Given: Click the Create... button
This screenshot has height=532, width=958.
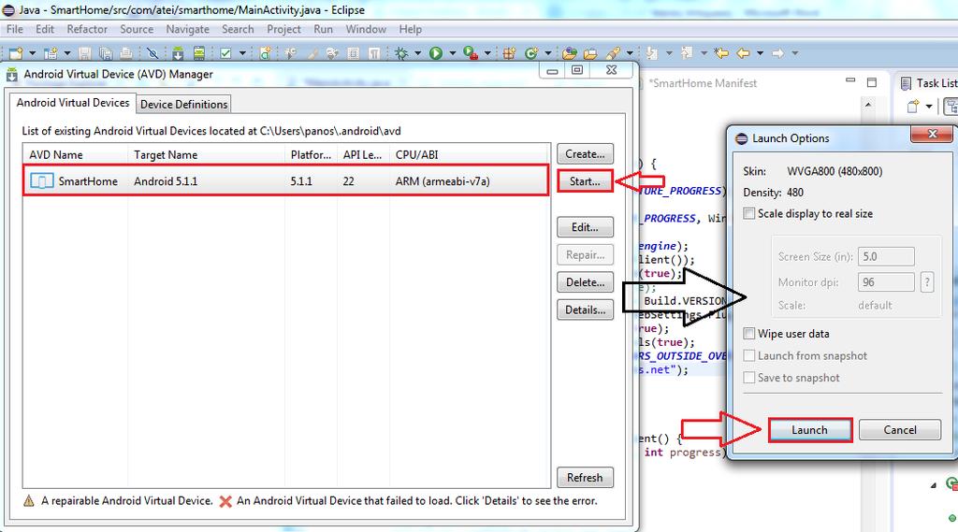Looking at the screenshot, I should point(586,154).
